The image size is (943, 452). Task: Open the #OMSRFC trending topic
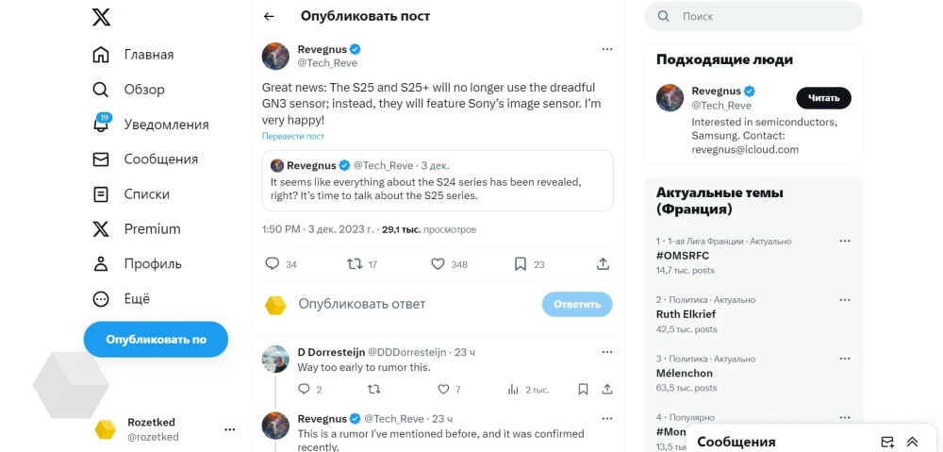click(x=683, y=256)
